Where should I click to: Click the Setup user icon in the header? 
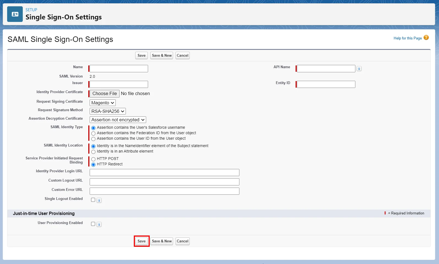pyautogui.click(x=15, y=14)
